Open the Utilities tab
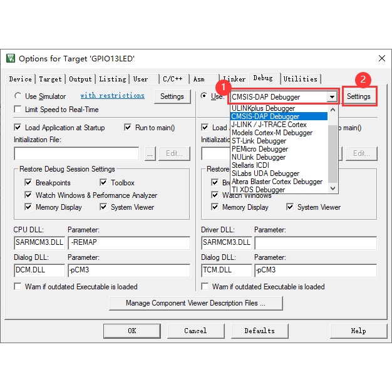Image resolution: width=392 pixels, height=392 pixels. 300,79
